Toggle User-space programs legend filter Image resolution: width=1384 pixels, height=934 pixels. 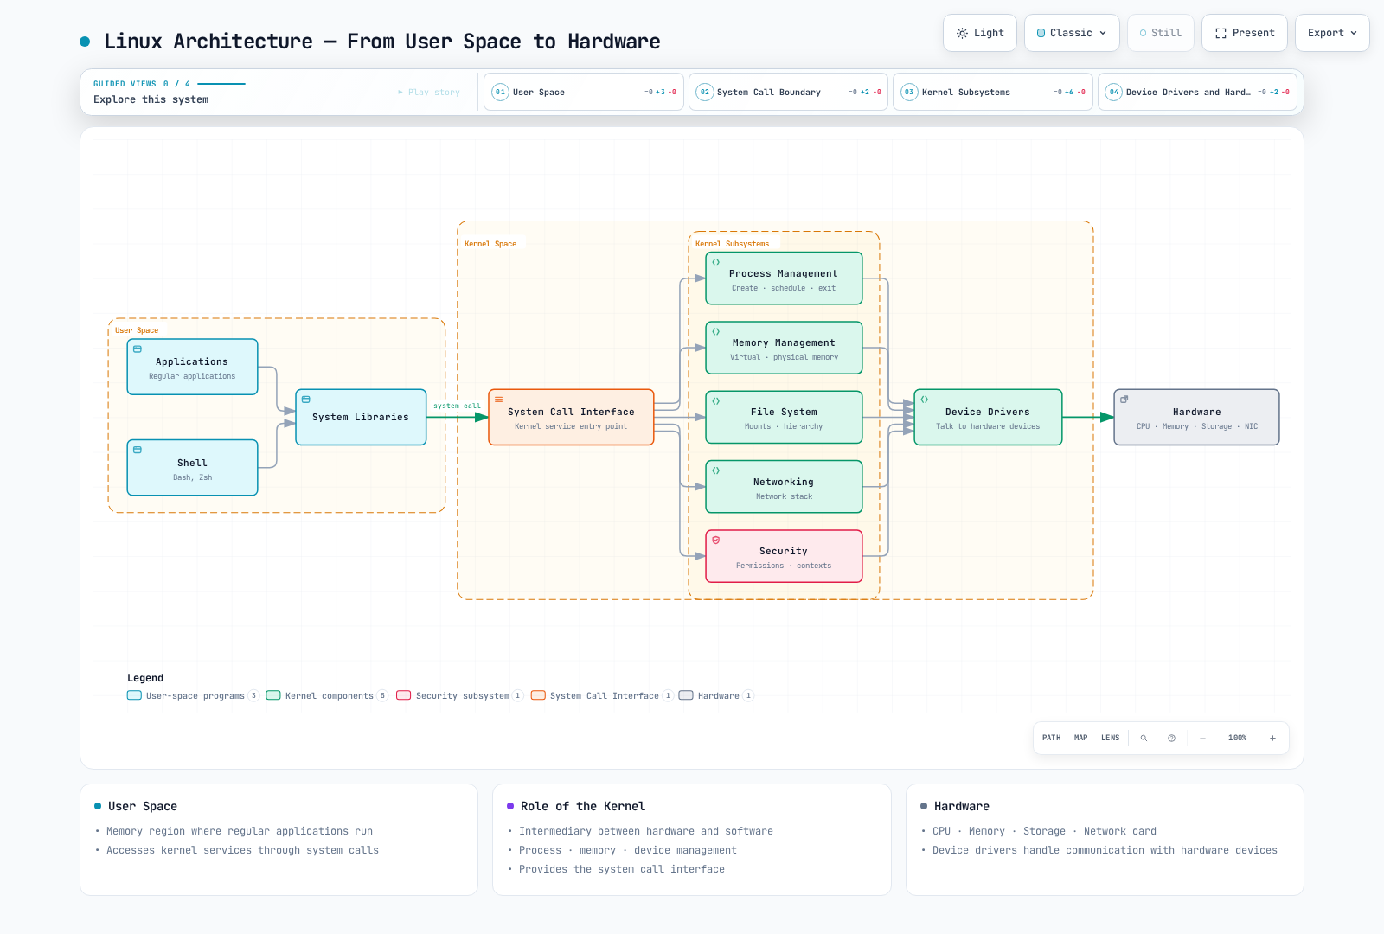193,695
